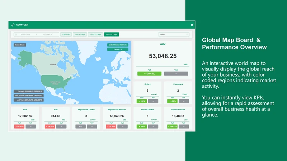
Task: Click the Refund Orders title
Action: (x=147, y=109)
